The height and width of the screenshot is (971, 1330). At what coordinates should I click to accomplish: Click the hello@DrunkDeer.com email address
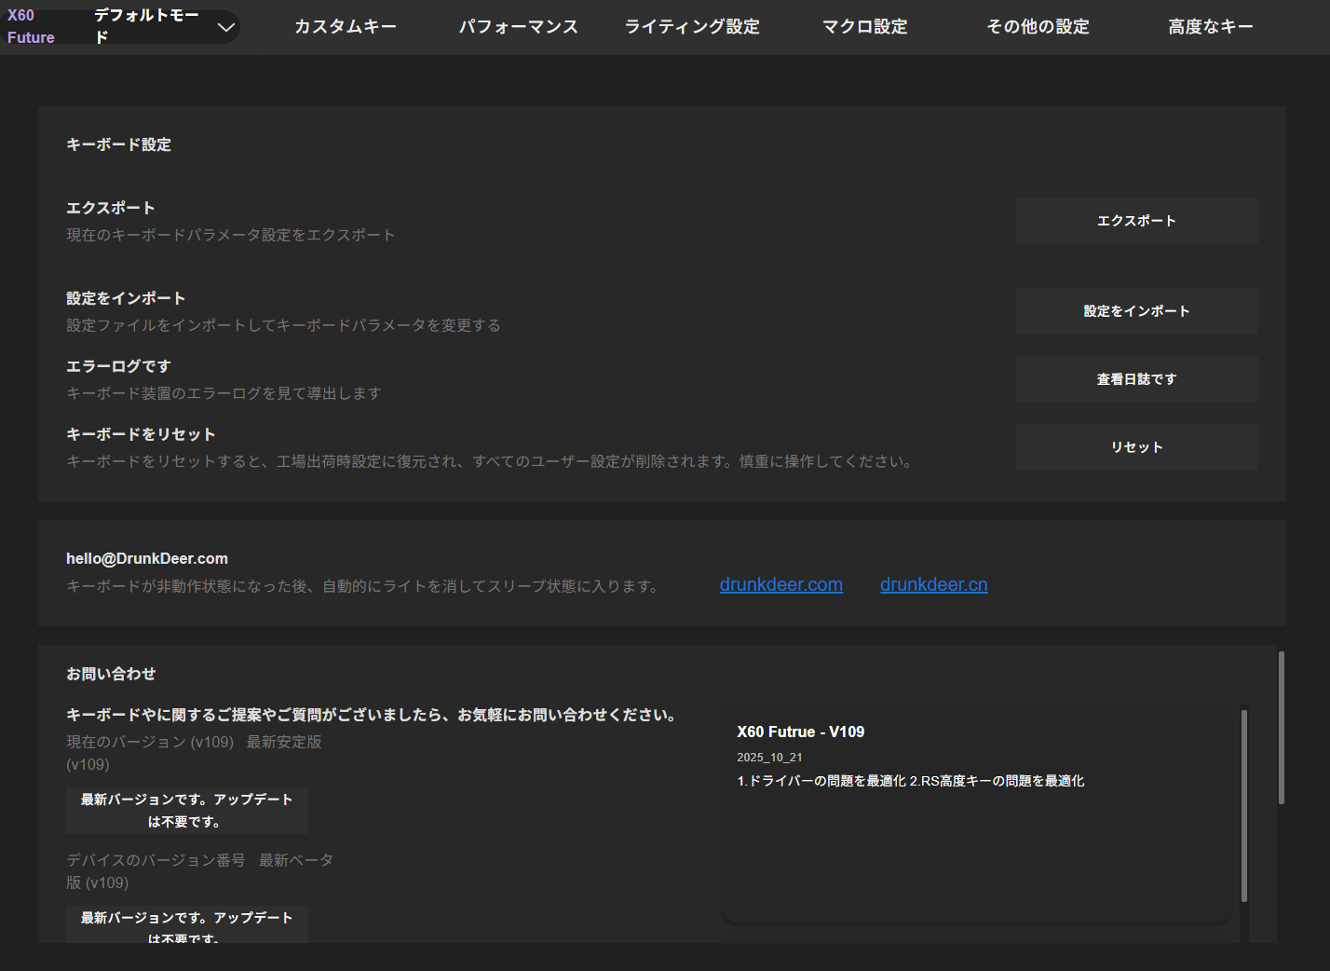click(147, 558)
